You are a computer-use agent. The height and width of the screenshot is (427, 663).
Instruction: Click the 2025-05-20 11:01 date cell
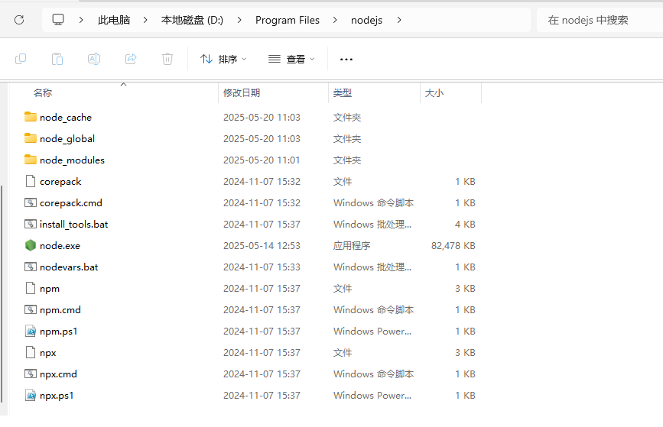[x=262, y=160]
